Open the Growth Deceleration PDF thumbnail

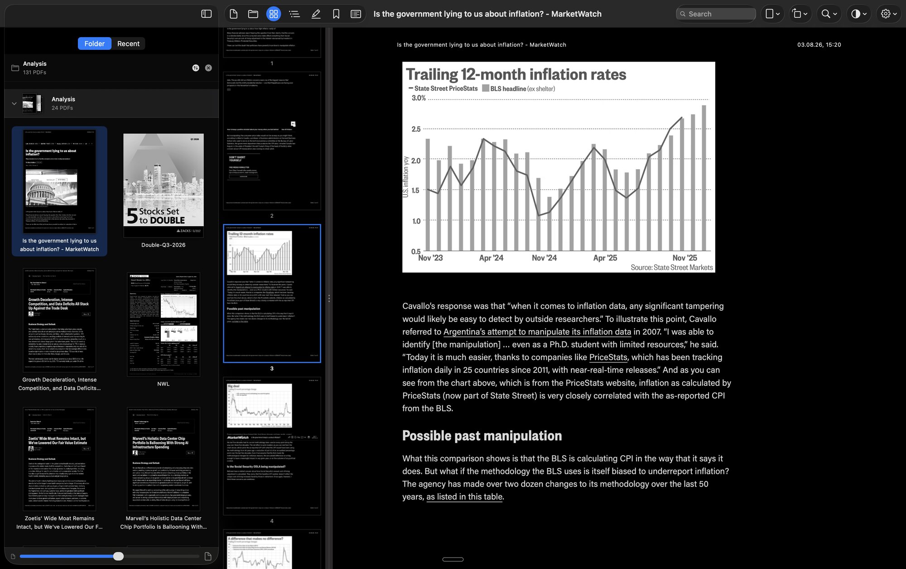pos(59,320)
